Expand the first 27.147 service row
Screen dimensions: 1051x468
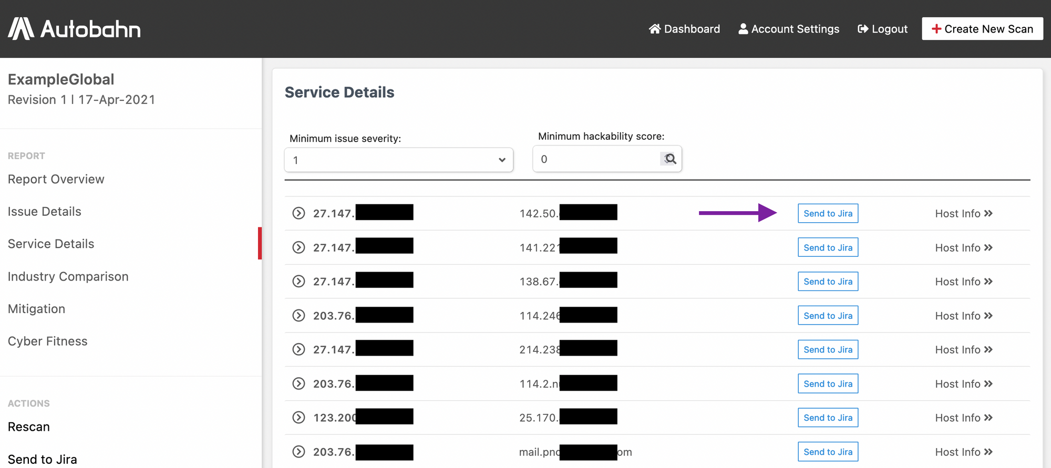coord(298,213)
